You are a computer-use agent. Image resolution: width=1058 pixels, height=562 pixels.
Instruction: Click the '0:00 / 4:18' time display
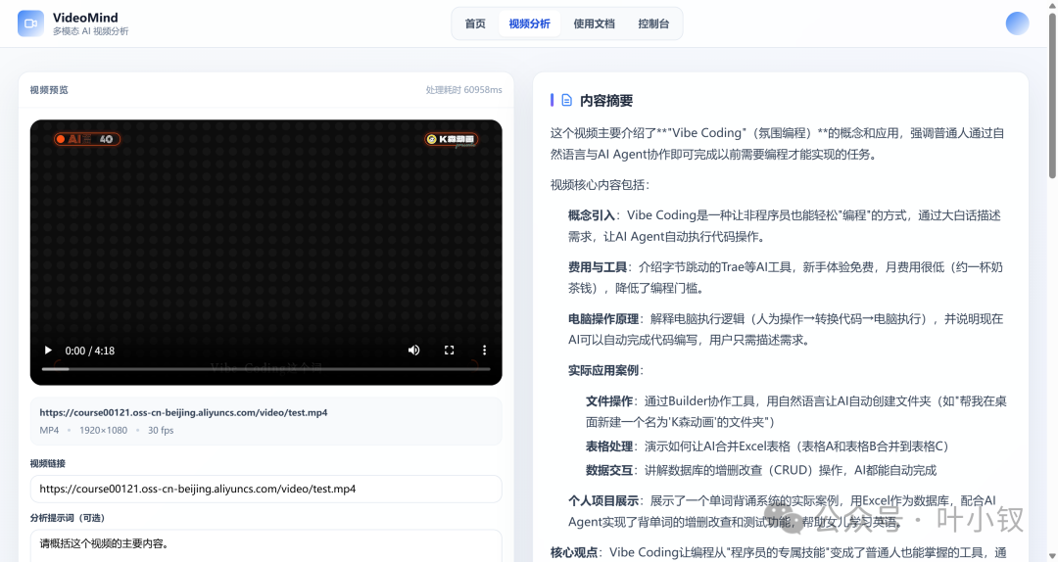(90, 351)
